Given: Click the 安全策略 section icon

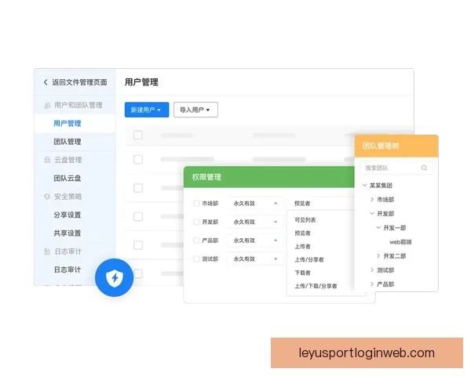Looking at the screenshot, I should pos(47,197).
